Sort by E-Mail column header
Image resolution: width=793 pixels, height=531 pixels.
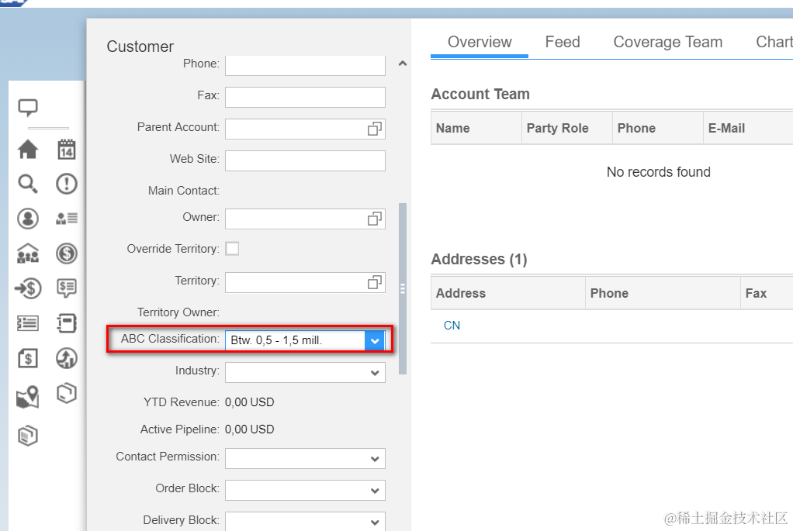coord(748,129)
